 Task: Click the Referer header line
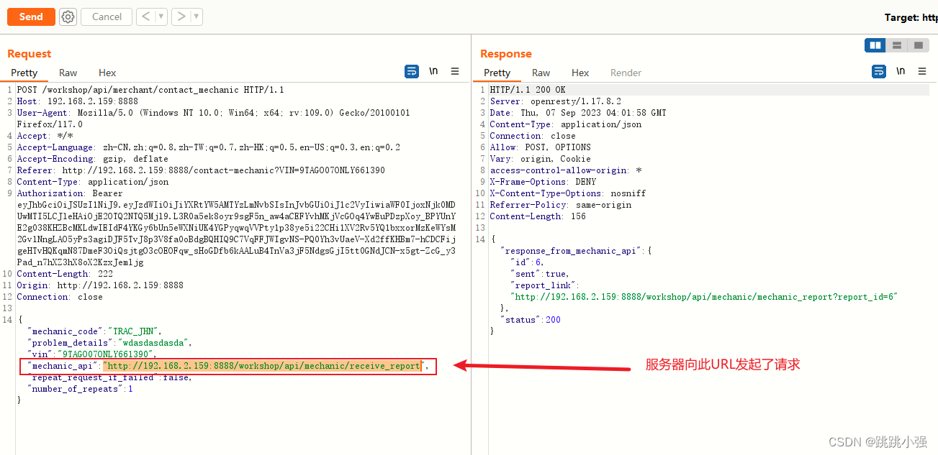pyautogui.click(x=201, y=170)
